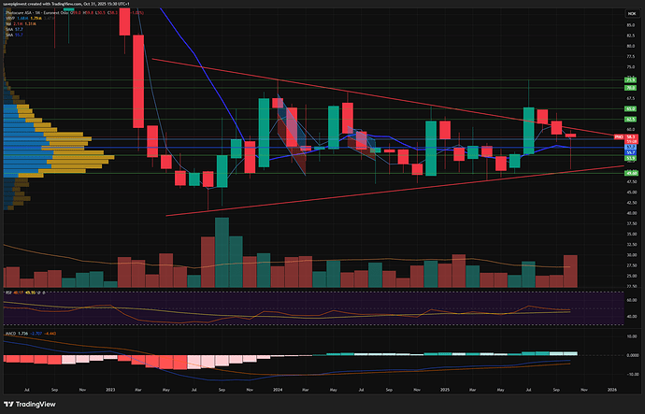
Task: Click the VRVP indicator legend label
Action: pos(10,17)
